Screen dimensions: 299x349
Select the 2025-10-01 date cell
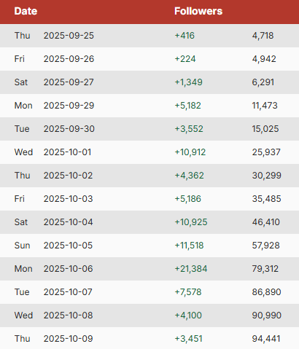tap(67, 152)
